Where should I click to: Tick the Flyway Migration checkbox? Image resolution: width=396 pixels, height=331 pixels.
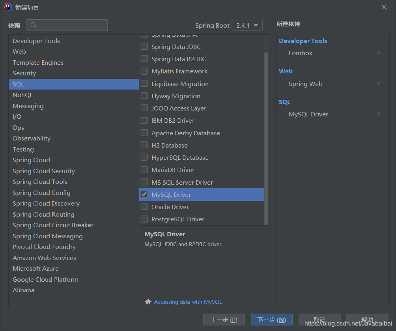pos(144,96)
